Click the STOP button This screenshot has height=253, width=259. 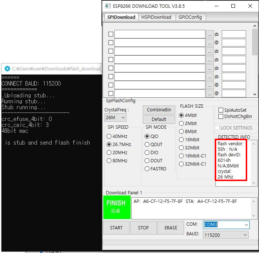point(143,228)
